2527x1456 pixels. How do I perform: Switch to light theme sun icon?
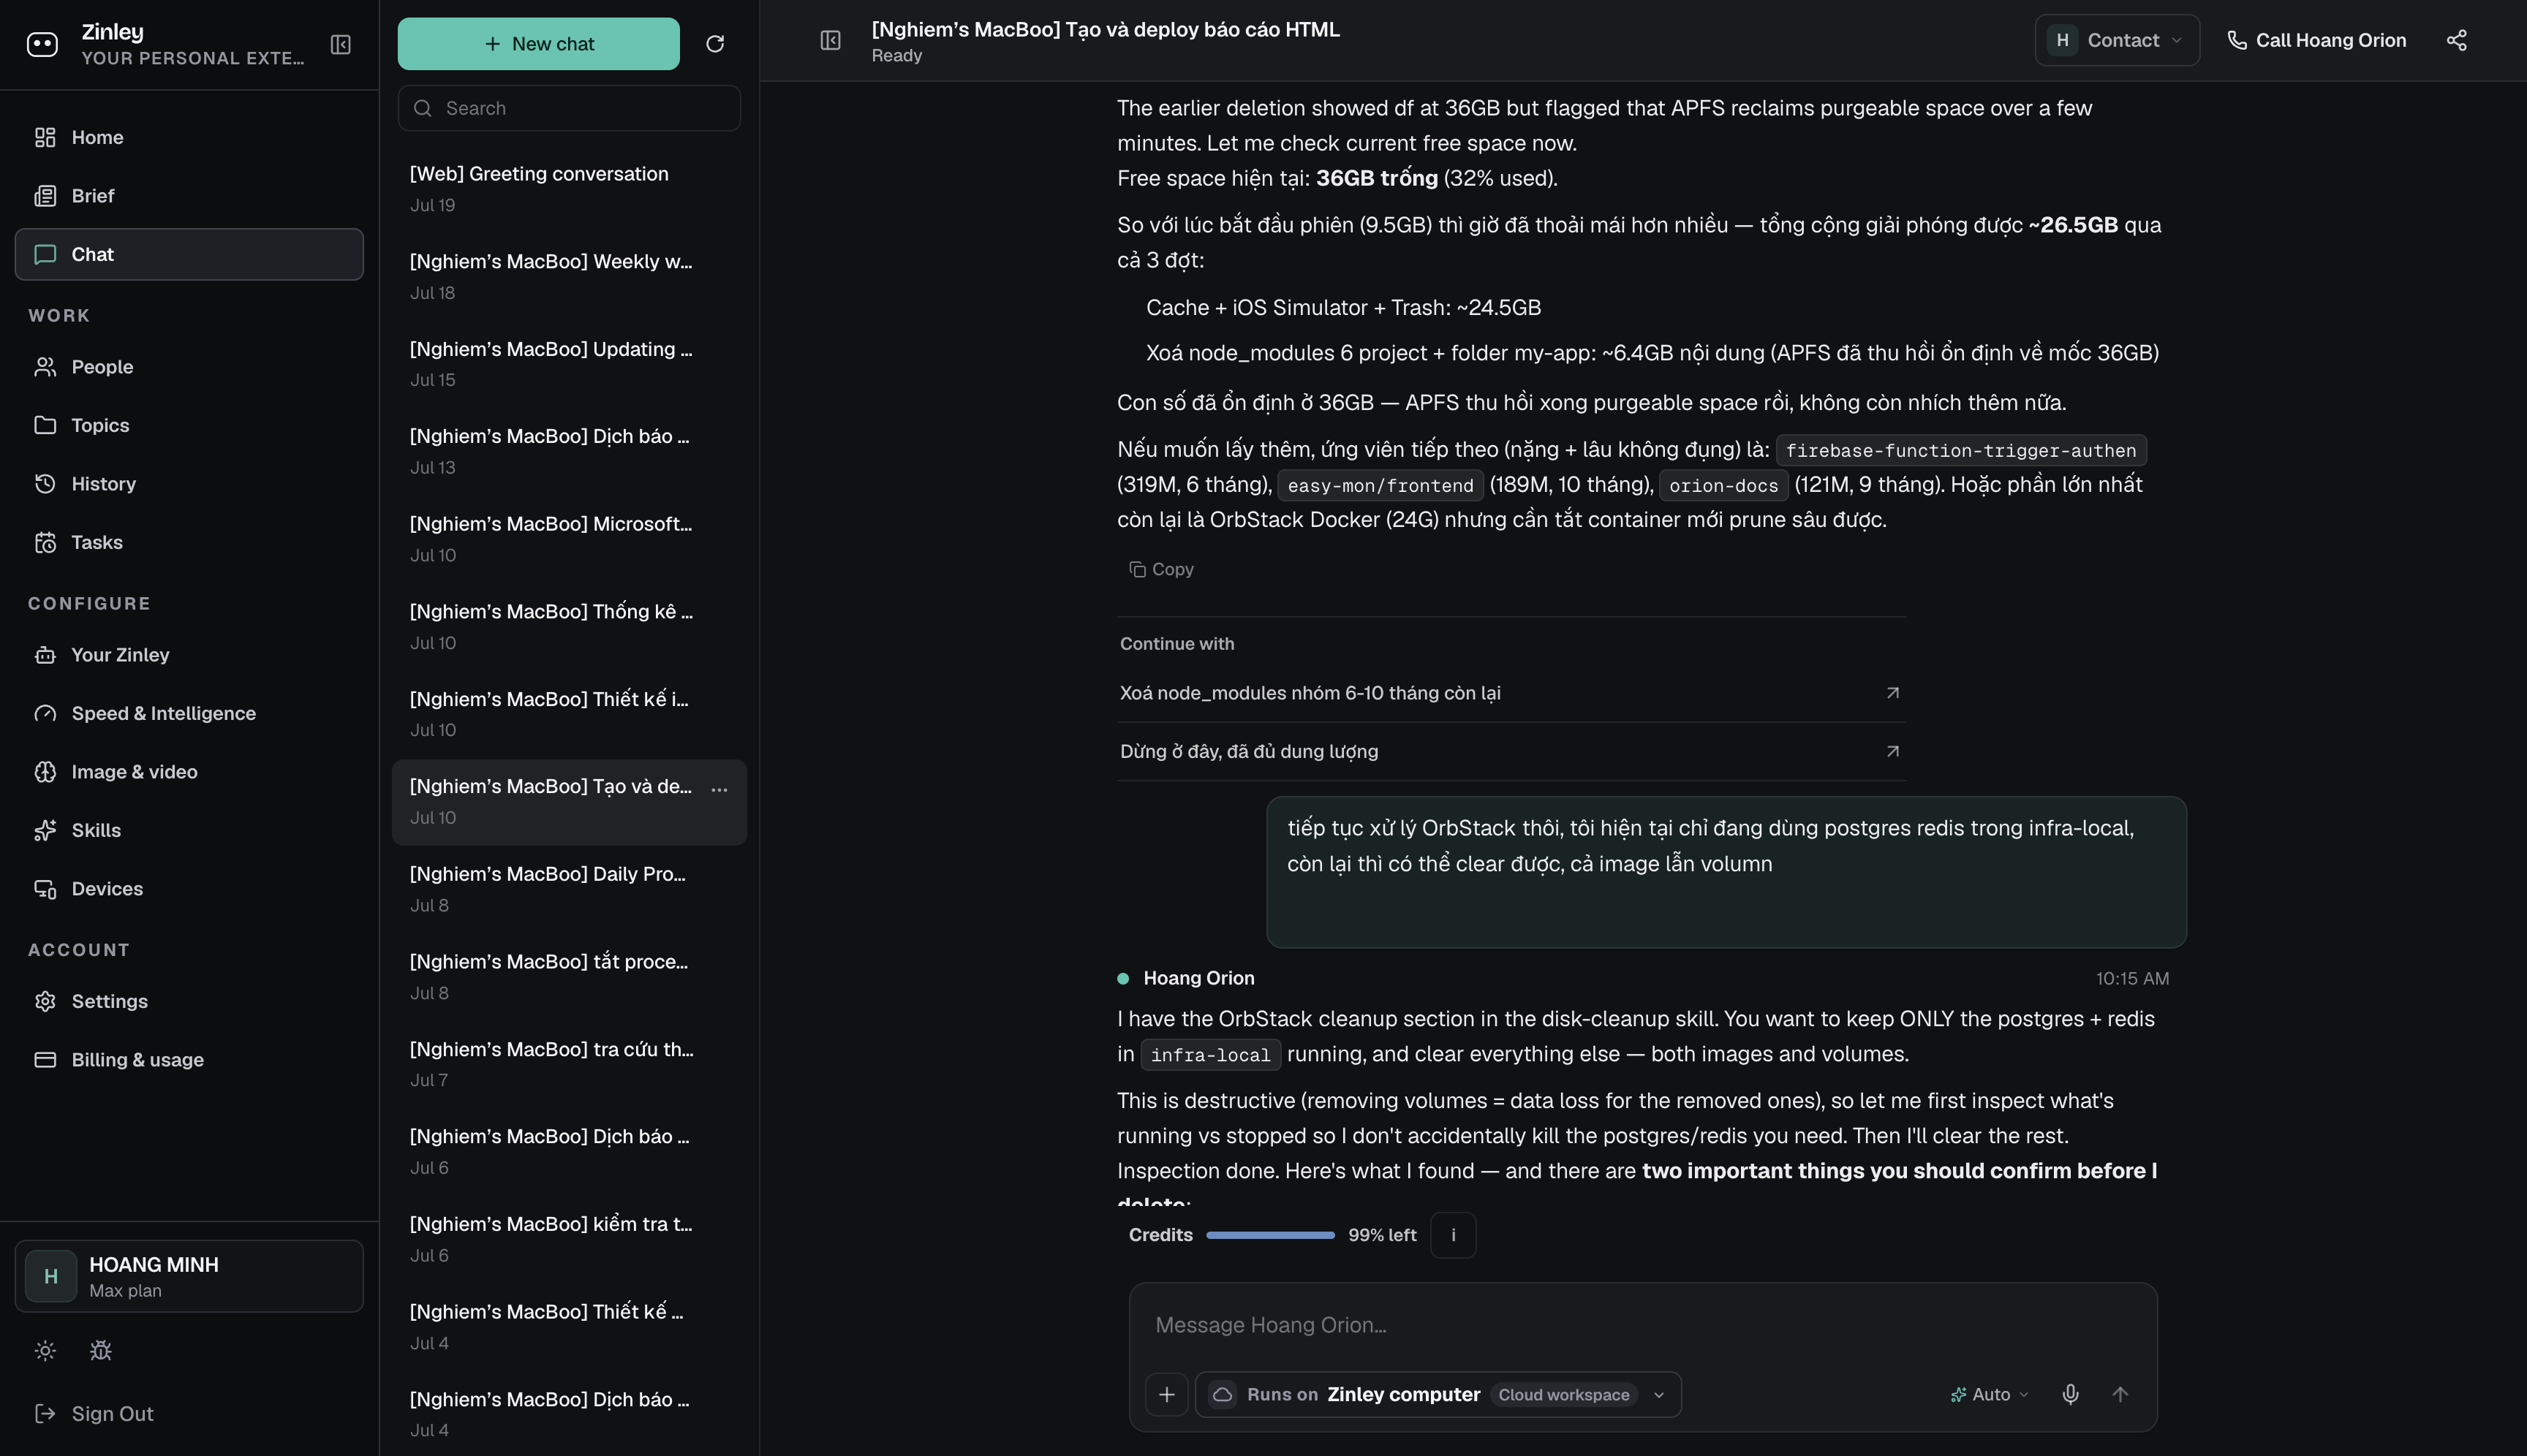(45, 1351)
